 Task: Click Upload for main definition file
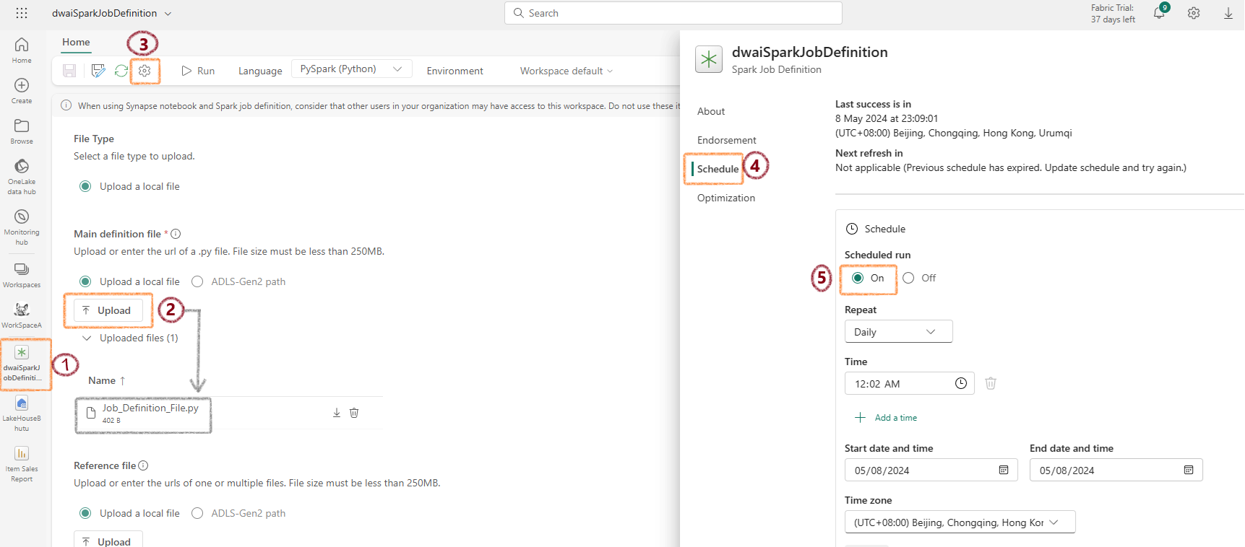(x=108, y=310)
